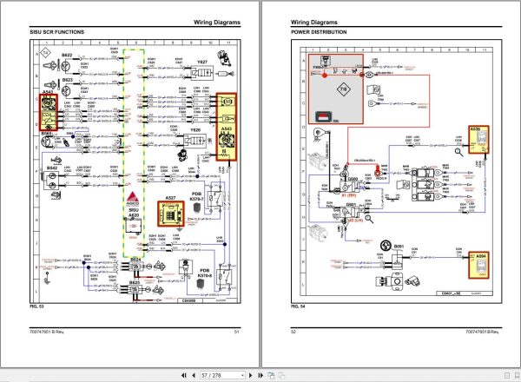Click the FIG. 54 caption
521x382 pixels.
298,306
